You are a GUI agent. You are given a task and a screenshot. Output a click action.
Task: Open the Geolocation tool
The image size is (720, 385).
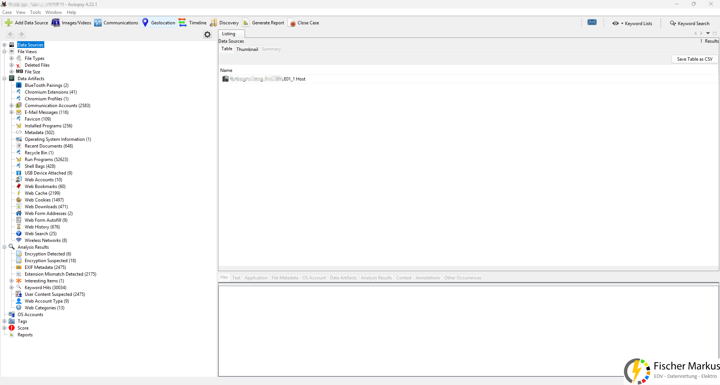click(x=158, y=23)
